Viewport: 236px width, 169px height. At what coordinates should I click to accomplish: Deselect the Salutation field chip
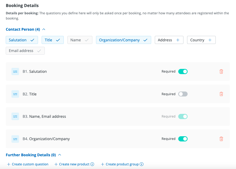click(22, 40)
